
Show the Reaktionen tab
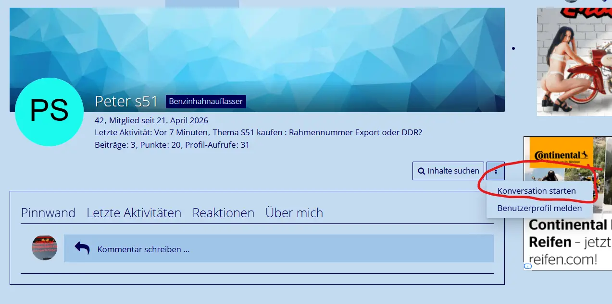[x=223, y=213]
